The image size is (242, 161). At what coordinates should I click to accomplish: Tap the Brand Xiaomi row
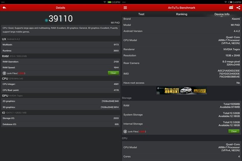[x=182, y=19]
